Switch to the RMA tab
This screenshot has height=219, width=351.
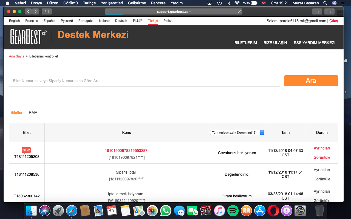33,113
